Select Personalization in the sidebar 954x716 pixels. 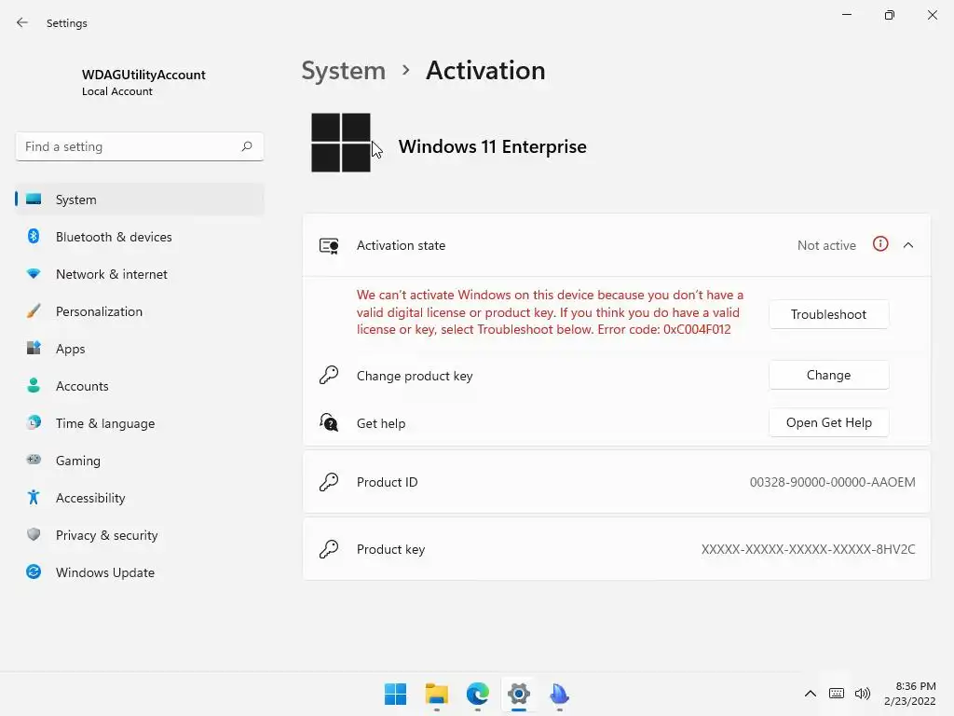[x=140, y=311]
